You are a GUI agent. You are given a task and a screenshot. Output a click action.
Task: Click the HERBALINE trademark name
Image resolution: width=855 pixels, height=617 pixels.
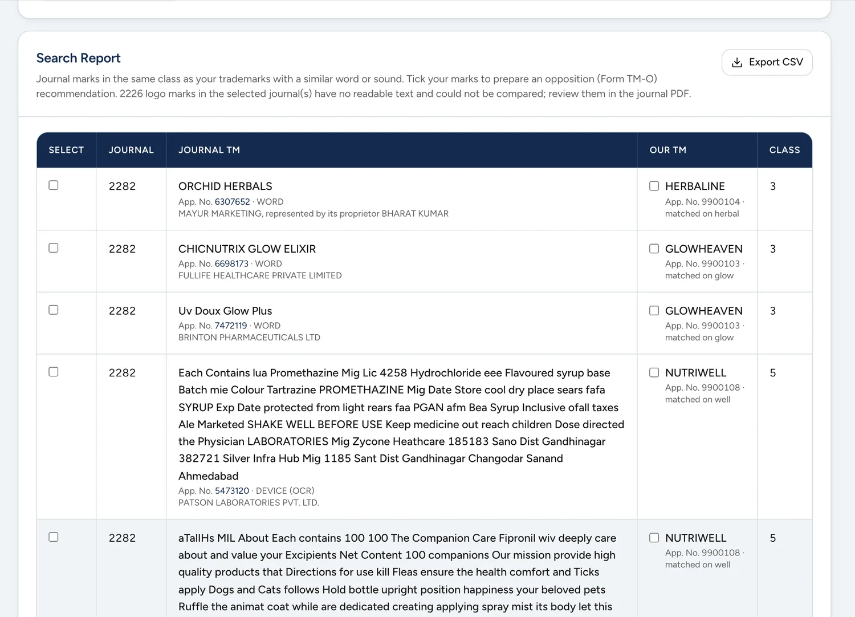pyautogui.click(x=695, y=186)
